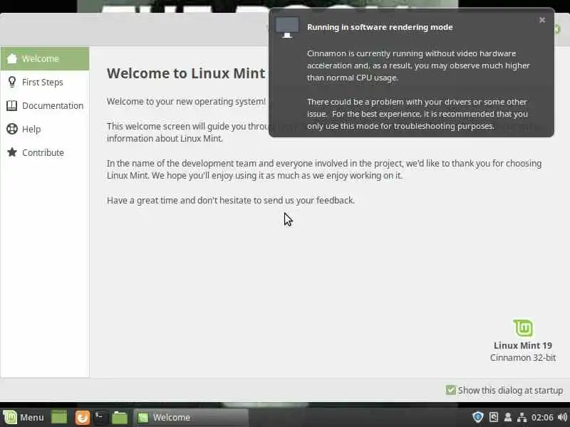The image size is (570, 427).
Task: Click 'Welcome to your new operating system!' text
Action: [186, 101]
